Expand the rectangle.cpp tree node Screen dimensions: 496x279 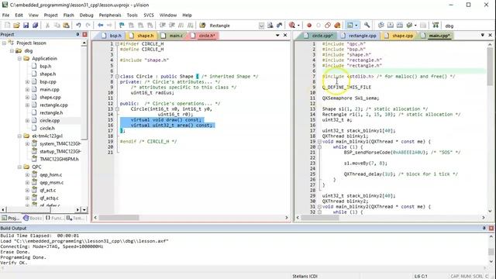[28, 105]
